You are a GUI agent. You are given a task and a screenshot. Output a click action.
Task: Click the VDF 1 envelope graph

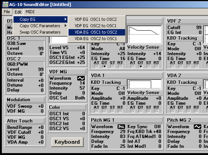click(x=144, y=34)
